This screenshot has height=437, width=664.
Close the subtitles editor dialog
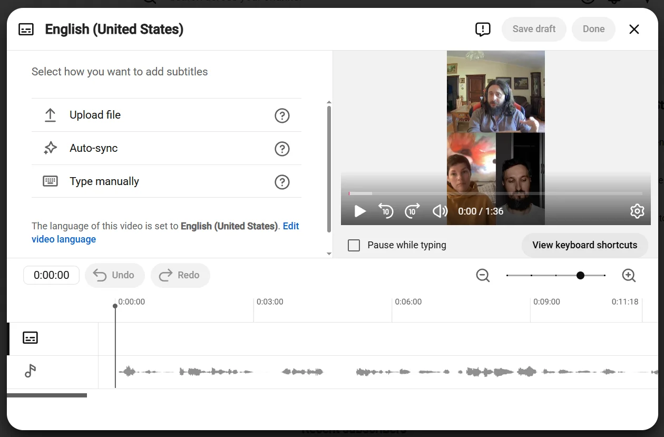(634, 30)
